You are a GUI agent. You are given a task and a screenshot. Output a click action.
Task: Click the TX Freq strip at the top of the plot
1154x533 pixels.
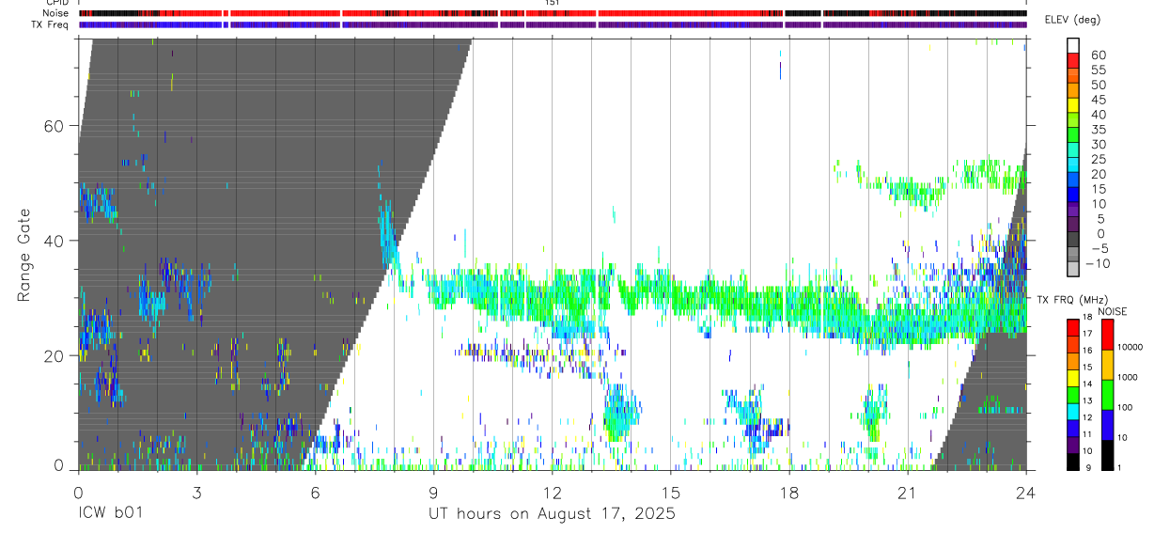(x=552, y=24)
